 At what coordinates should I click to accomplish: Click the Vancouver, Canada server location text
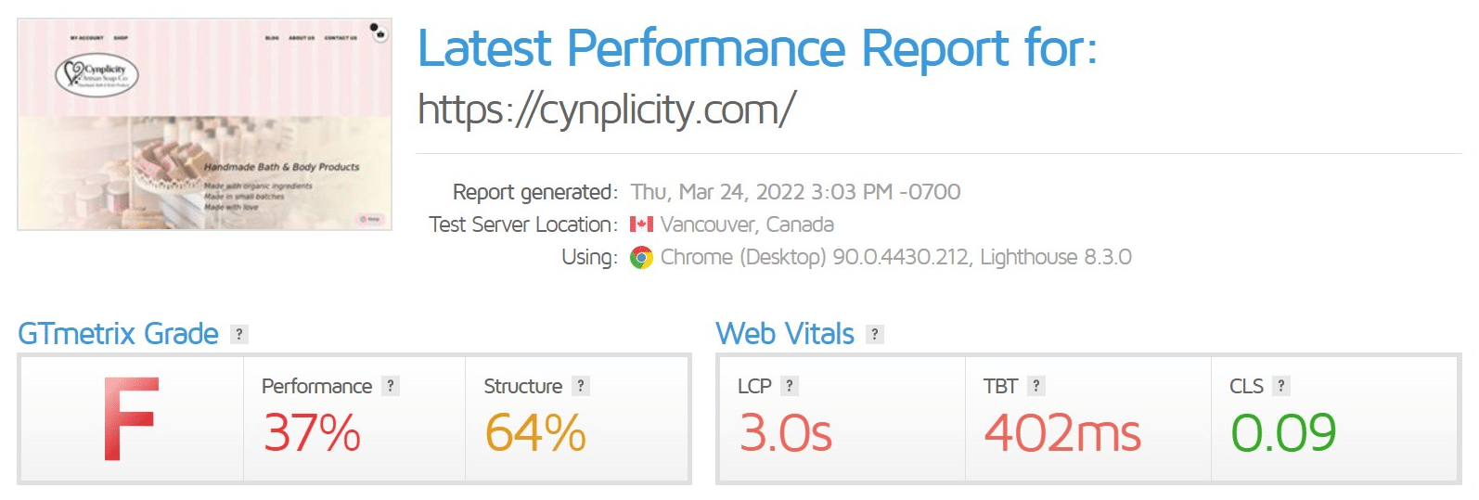[x=747, y=224]
